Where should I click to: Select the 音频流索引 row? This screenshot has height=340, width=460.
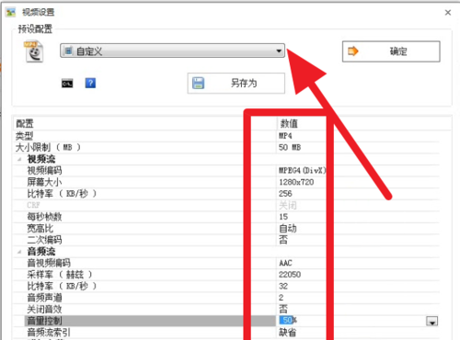(x=226, y=333)
